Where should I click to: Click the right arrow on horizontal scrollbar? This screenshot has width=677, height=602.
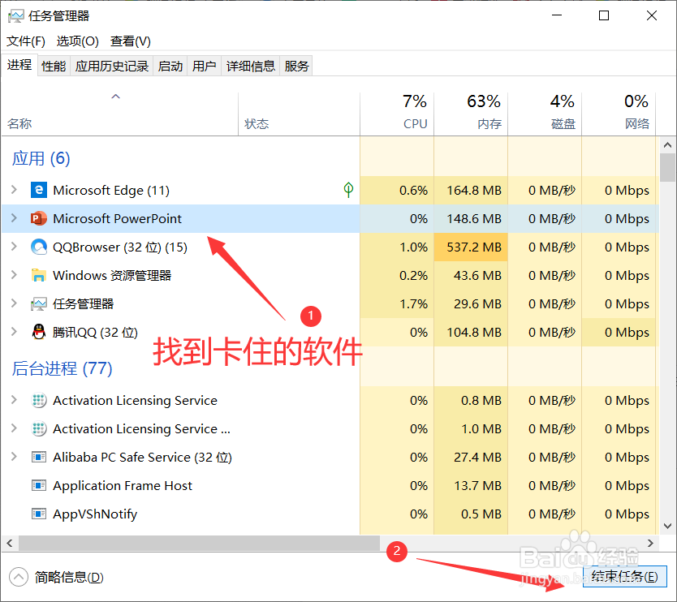point(650,544)
